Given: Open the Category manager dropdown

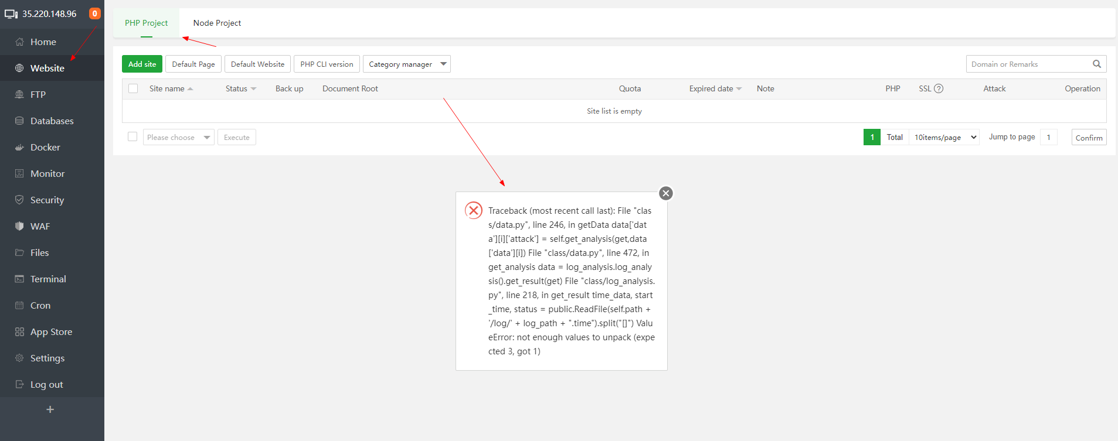Looking at the screenshot, I should coord(406,64).
